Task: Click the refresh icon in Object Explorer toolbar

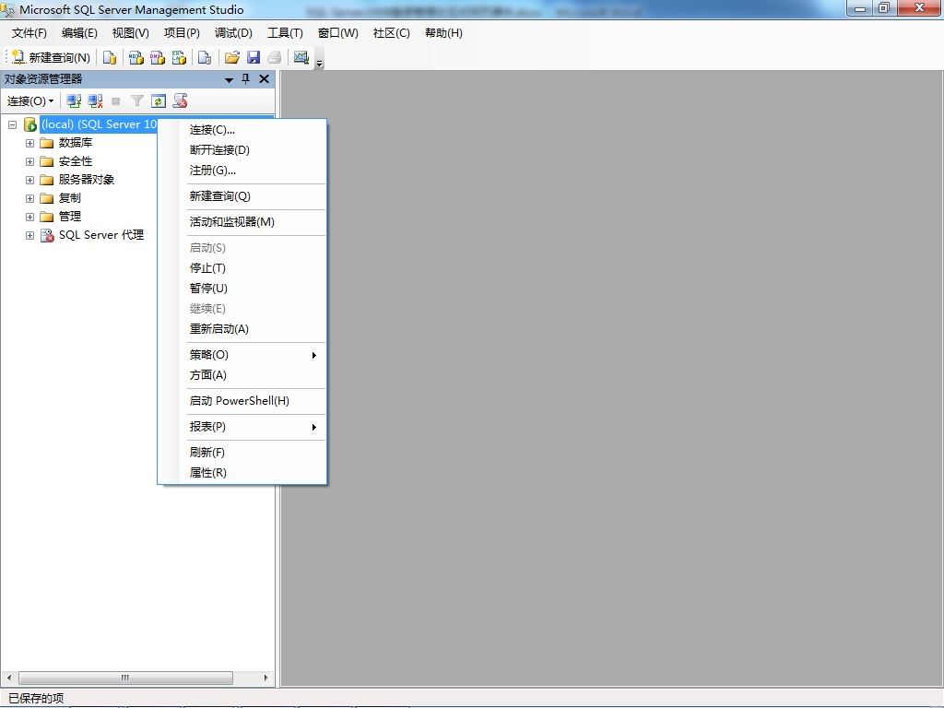Action: (159, 101)
